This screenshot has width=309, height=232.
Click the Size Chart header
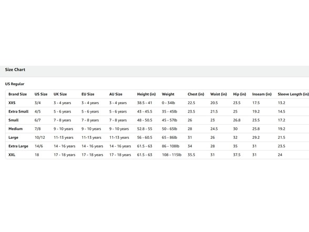tap(15, 69)
